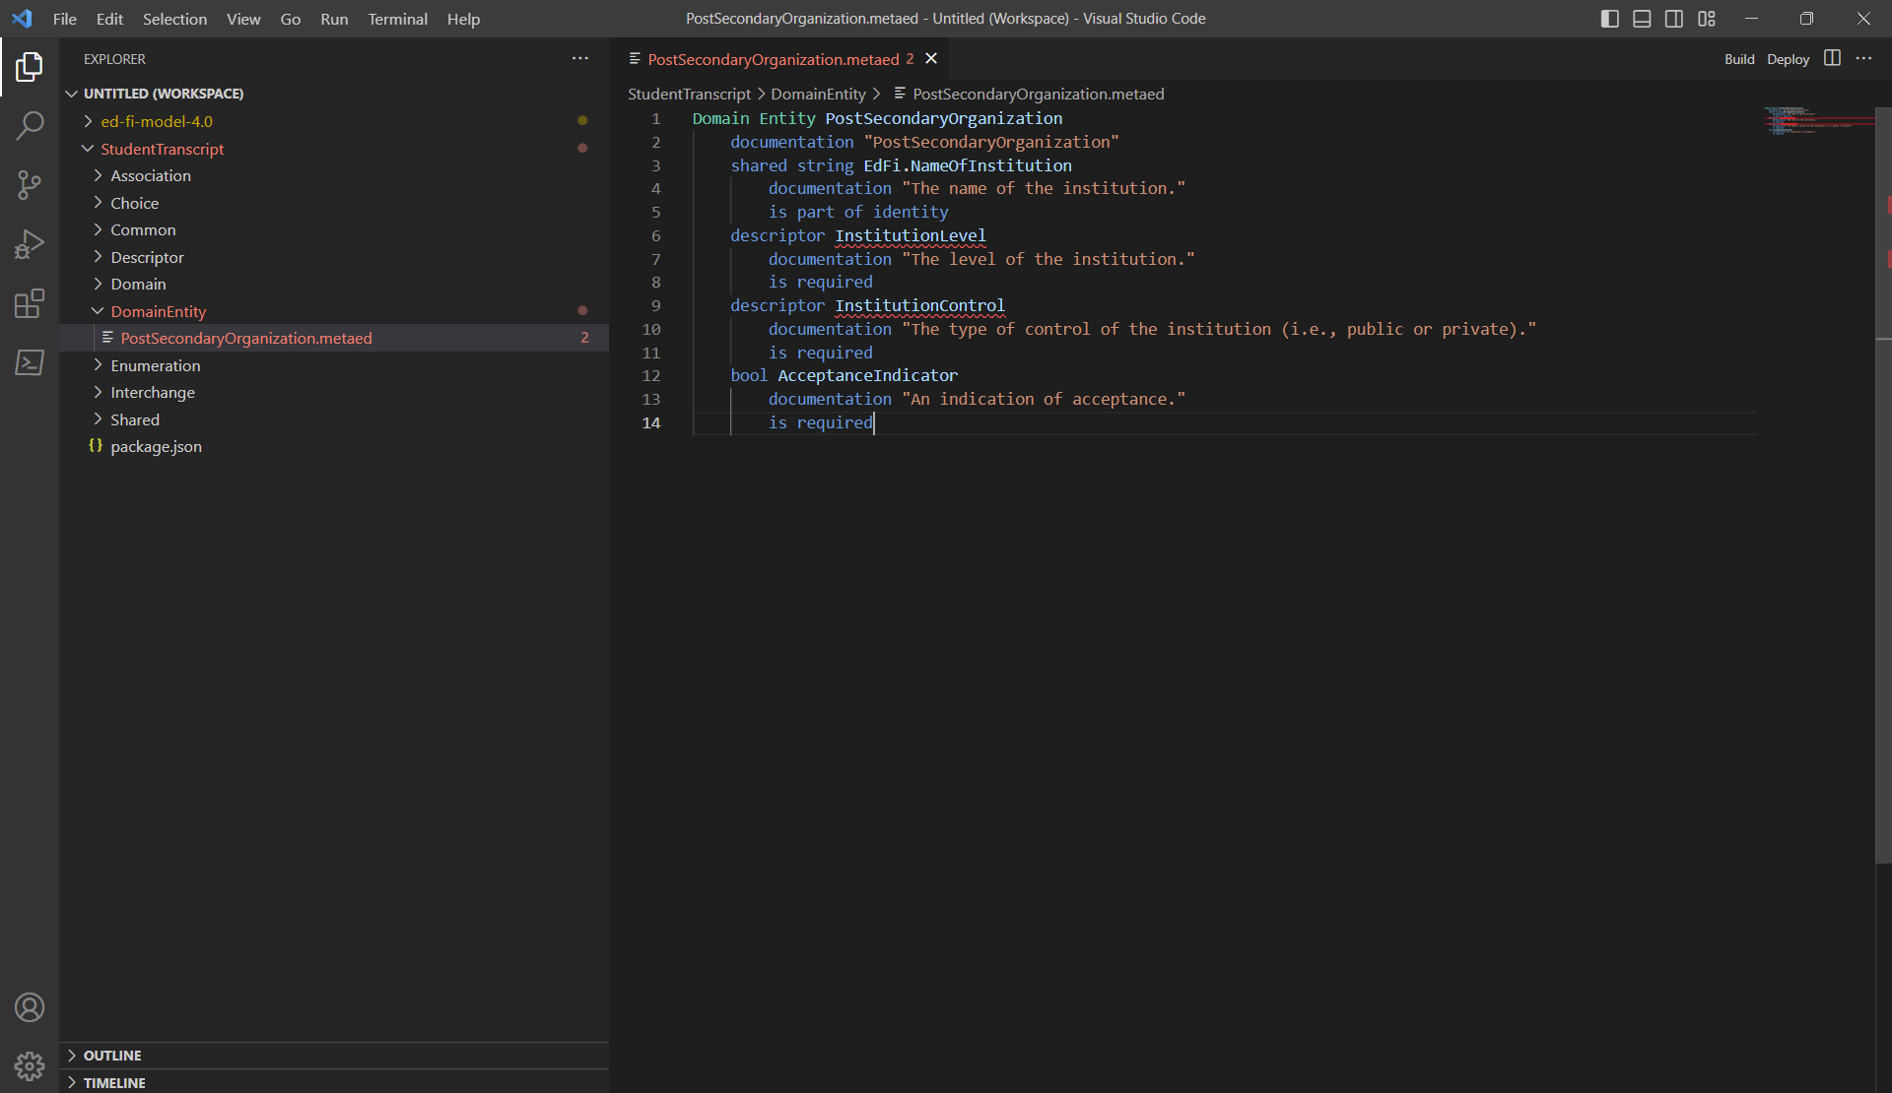Open editor more actions ellipsis

(1863, 59)
